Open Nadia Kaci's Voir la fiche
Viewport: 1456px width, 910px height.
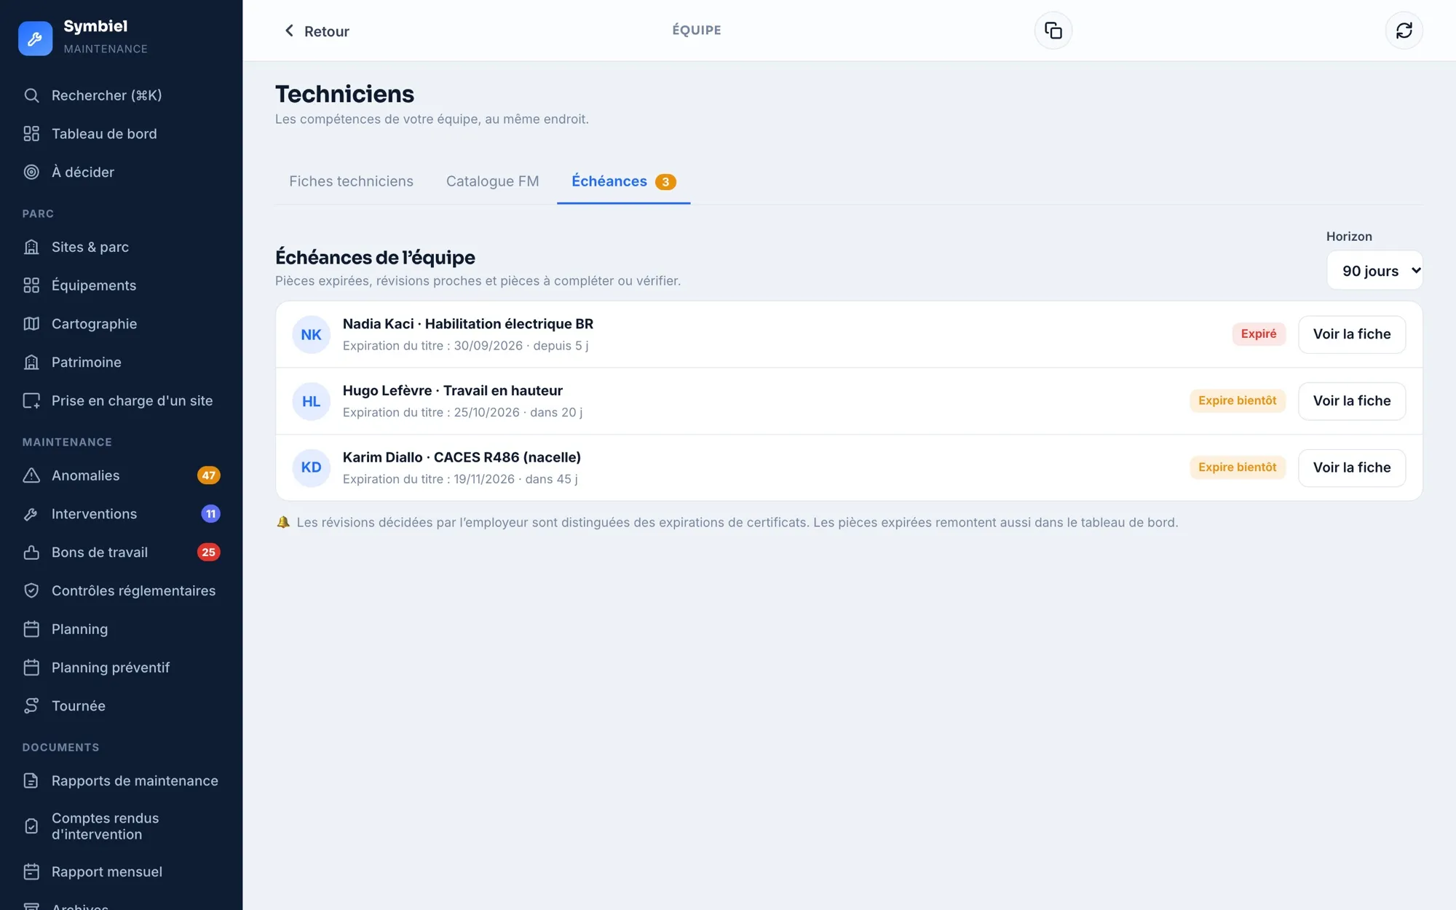tap(1352, 334)
